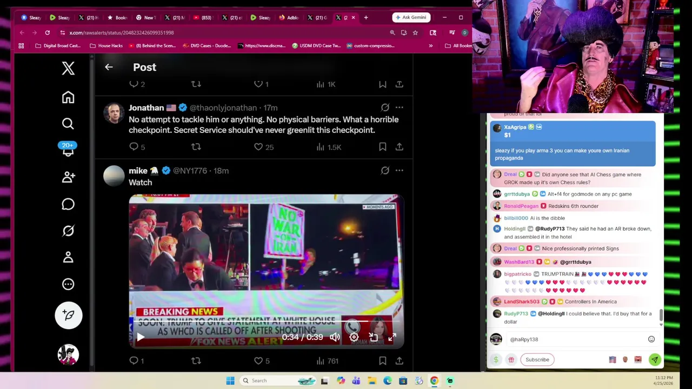Compose a new post with feather button
Image resolution: width=692 pixels, height=389 pixels.
[x=69, y=315]
